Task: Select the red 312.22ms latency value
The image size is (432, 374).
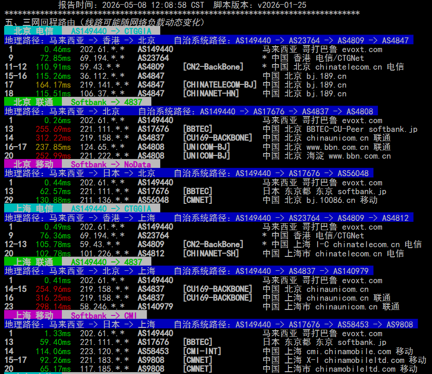Action: (x=53, y=138)
